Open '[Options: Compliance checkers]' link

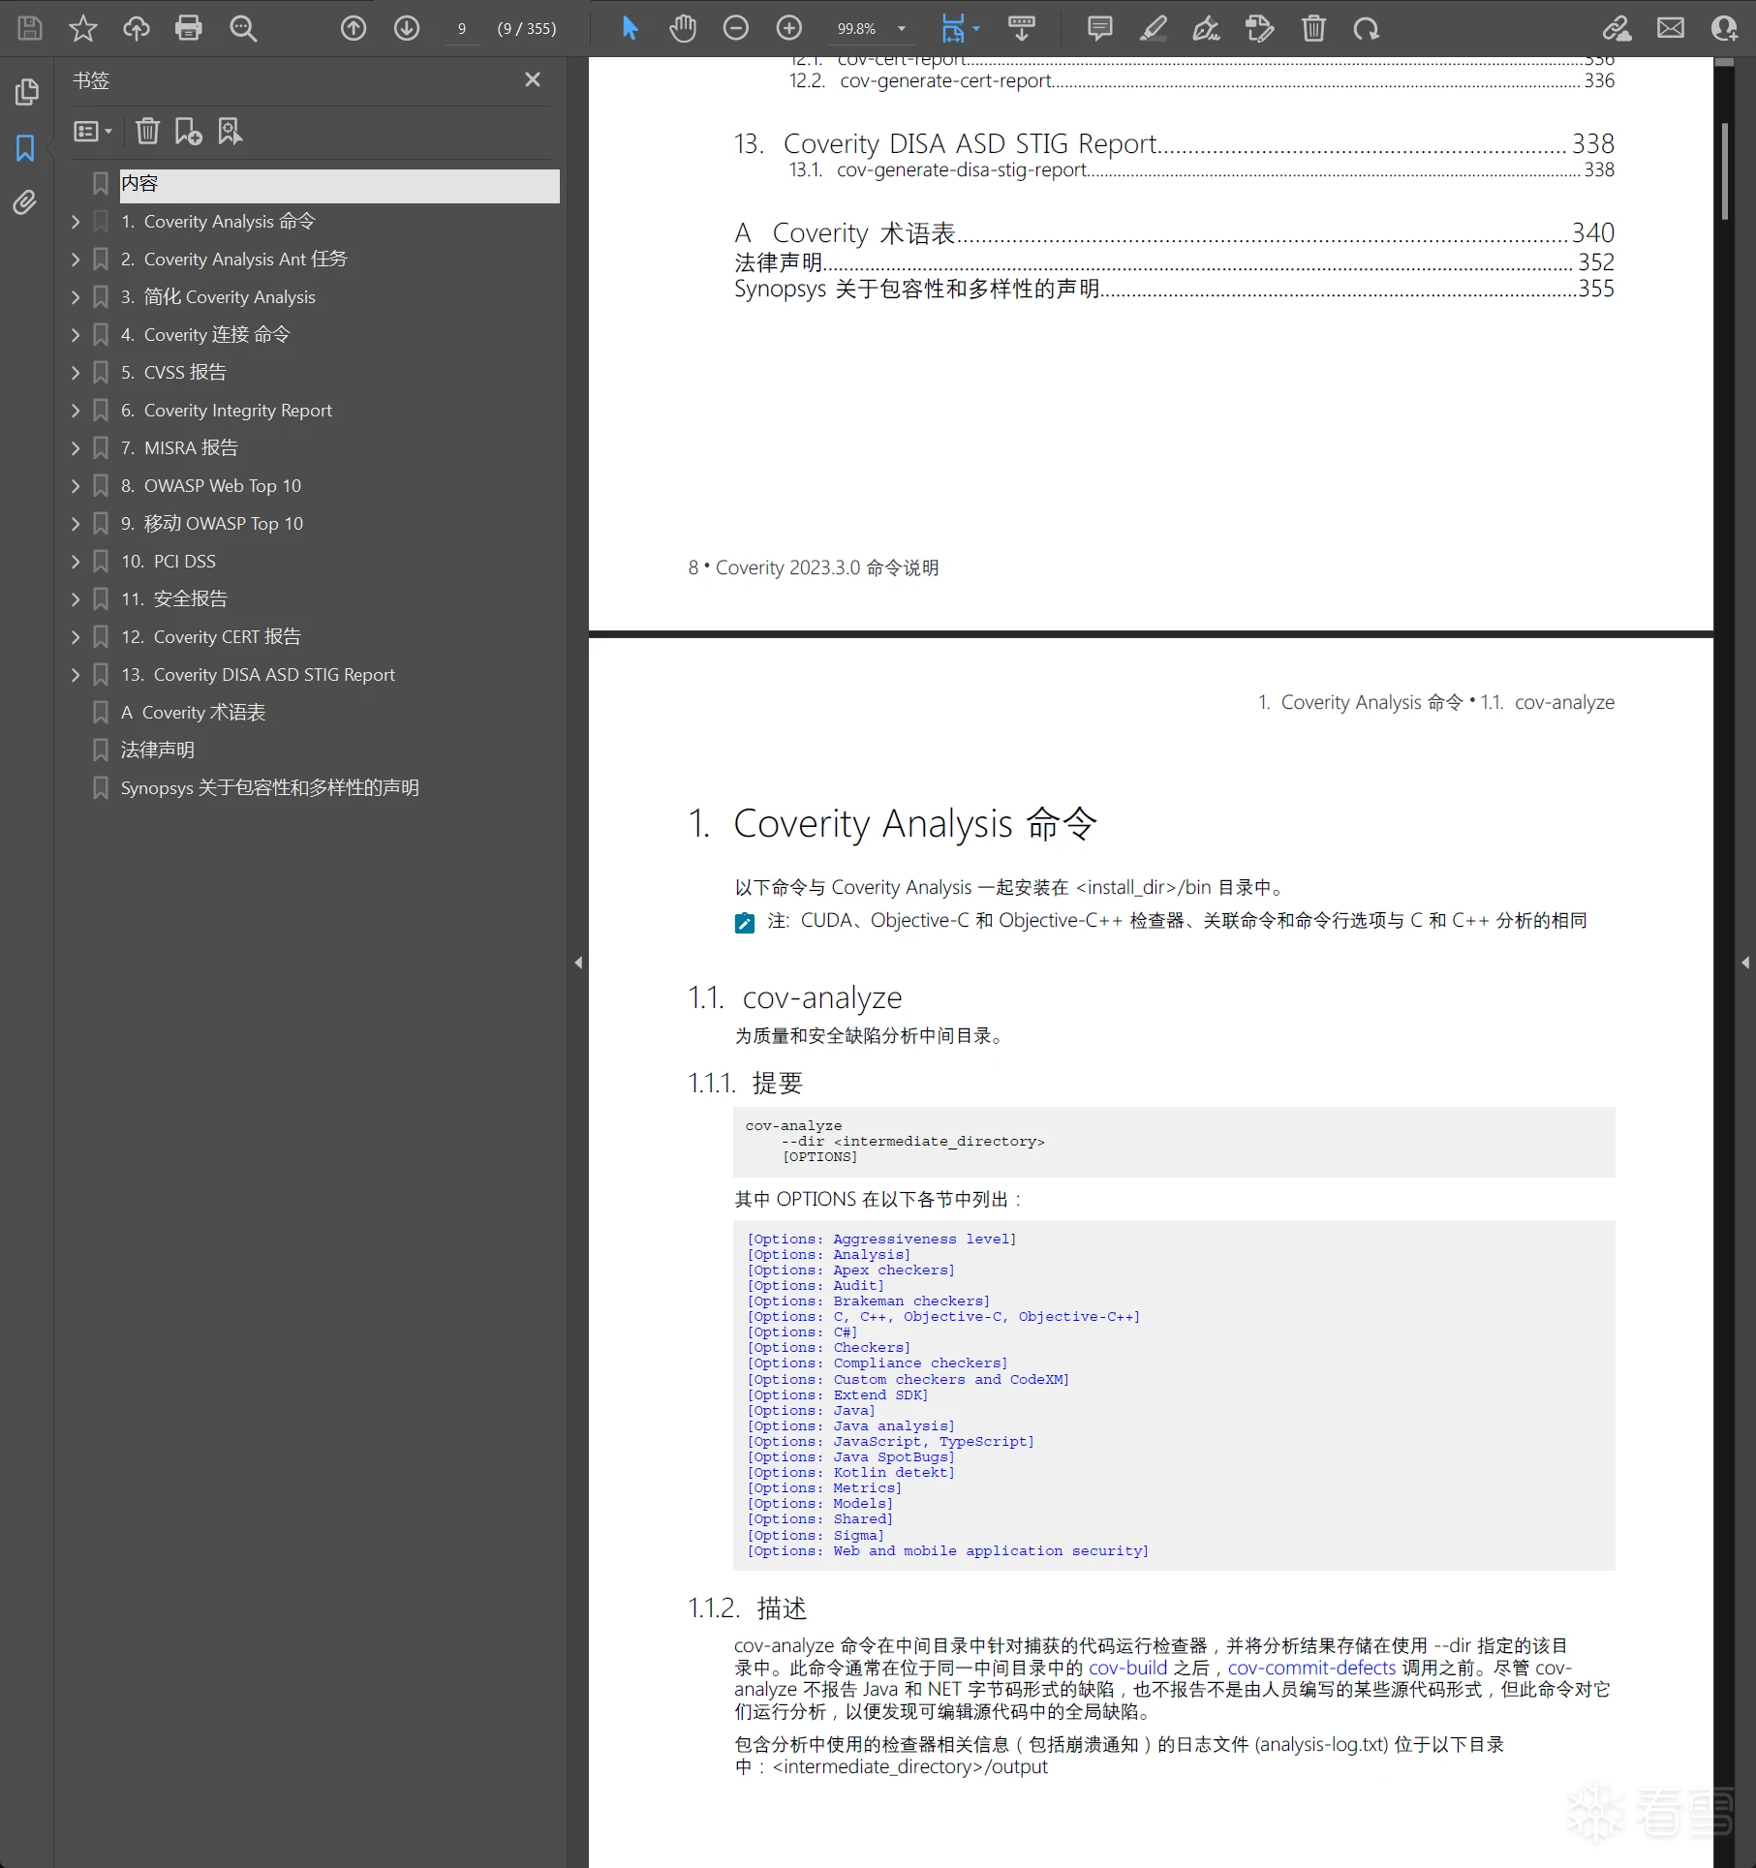877,1363
